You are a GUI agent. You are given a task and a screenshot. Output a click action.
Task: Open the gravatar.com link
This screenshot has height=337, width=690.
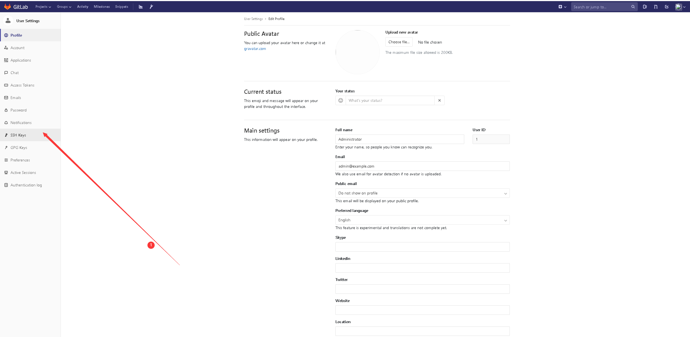point(255,49)
